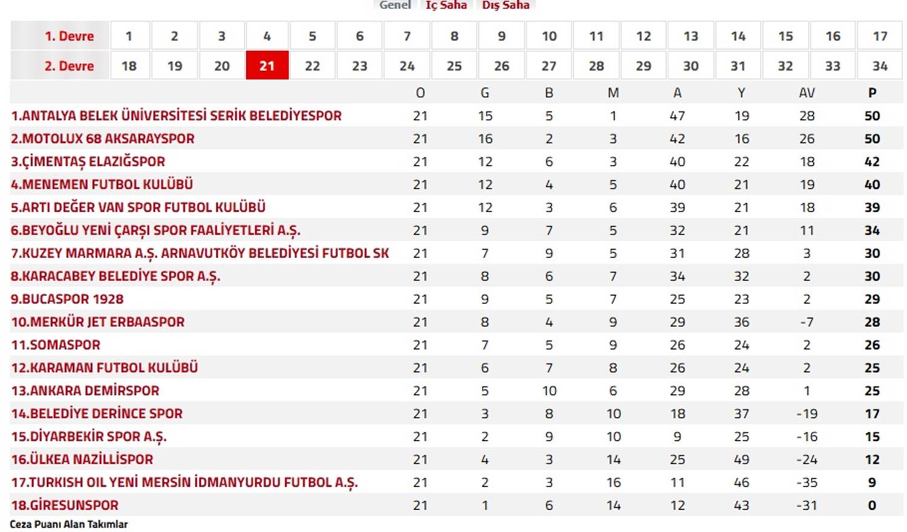
Task: Select week 1 in 1. Devre
Action: [x=129, y=36]
